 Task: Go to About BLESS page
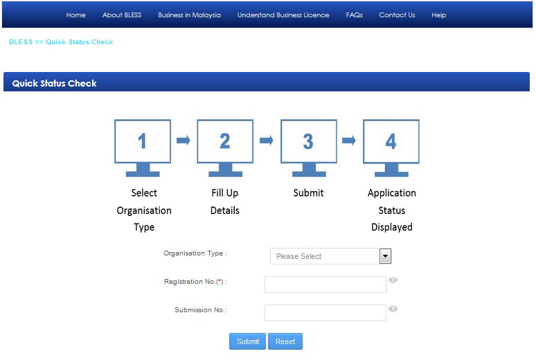coord(122,15)
